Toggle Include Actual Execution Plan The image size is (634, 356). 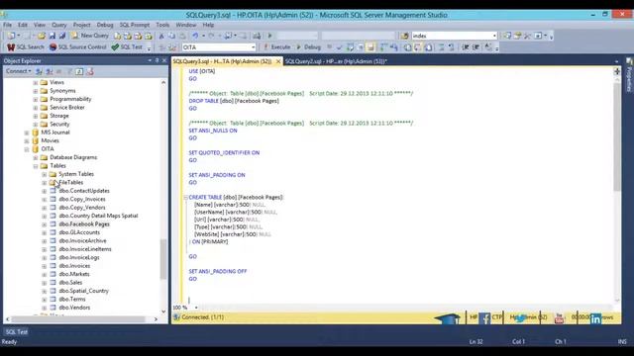(x=383, y=47)
